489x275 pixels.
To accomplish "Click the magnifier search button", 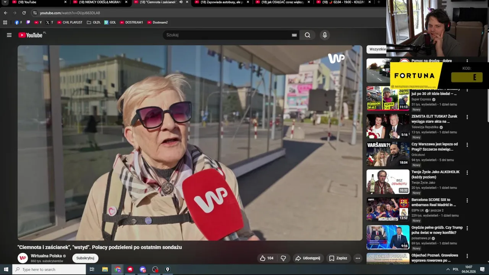I will coord(308,35).
